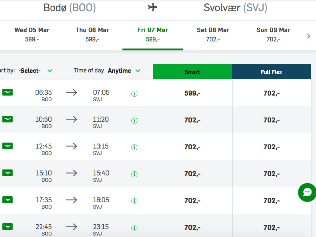Open the chat support bubble
316x237 pixels.
click(x=307, y=192)
